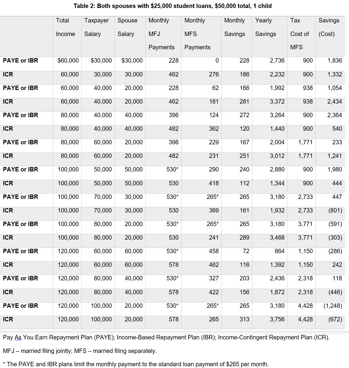Click the Taxpayer Salary column header
349x368 pixels.
96,27
